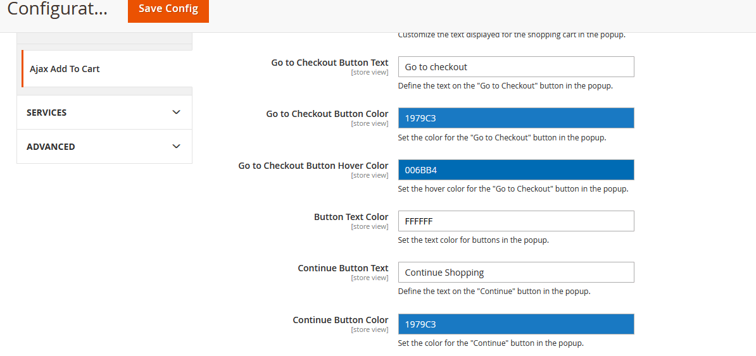Open the Ajax Add To Cart tab

[65, 69]
